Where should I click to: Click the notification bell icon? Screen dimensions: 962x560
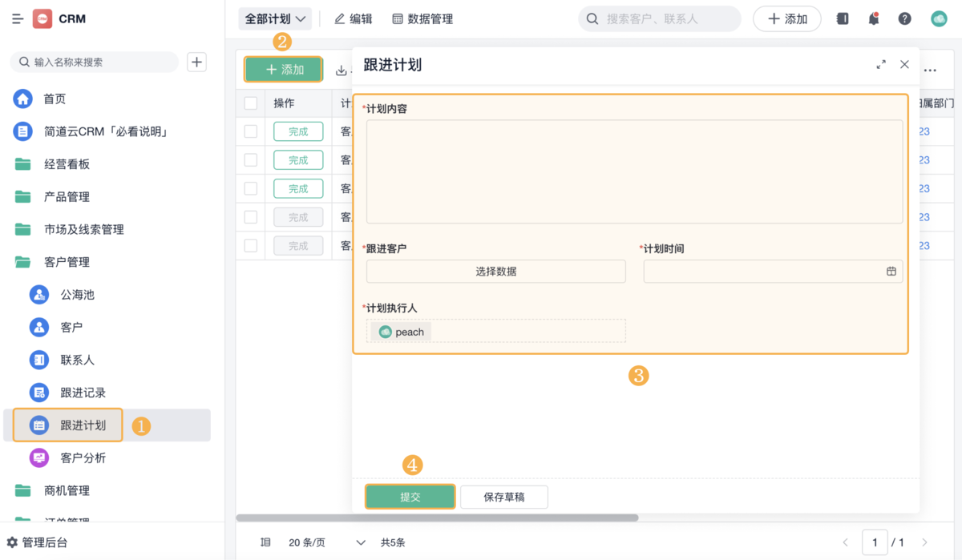coord(874,18)
